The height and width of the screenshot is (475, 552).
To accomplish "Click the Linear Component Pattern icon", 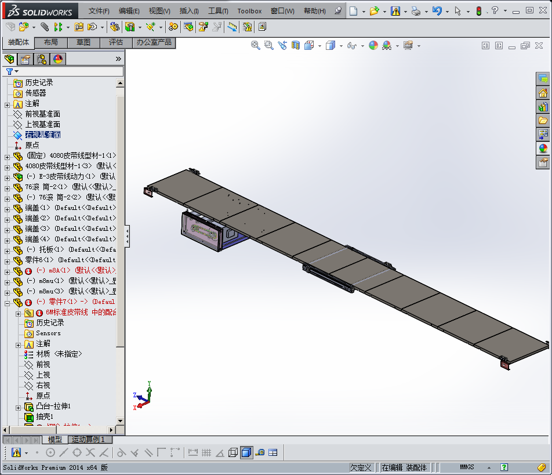I will [x=58, y=27].
